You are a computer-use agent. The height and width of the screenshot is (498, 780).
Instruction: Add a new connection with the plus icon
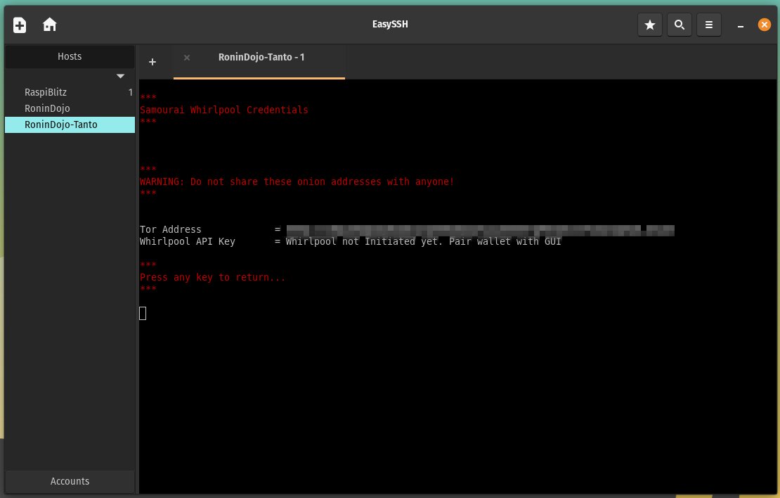(20, 25)
